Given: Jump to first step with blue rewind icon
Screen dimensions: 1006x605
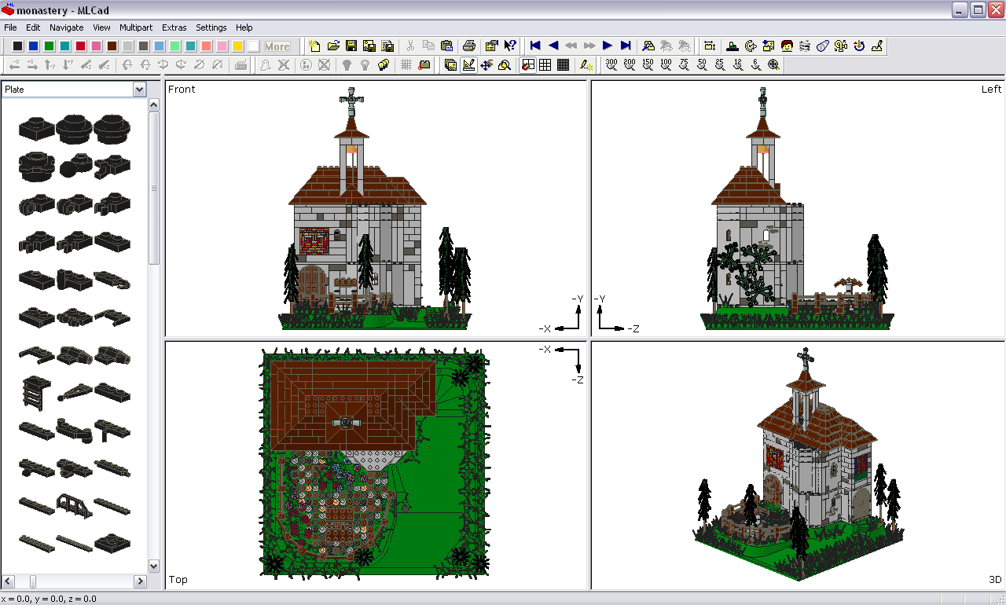Looking at the screenshot, I should [x=535, y=46].
